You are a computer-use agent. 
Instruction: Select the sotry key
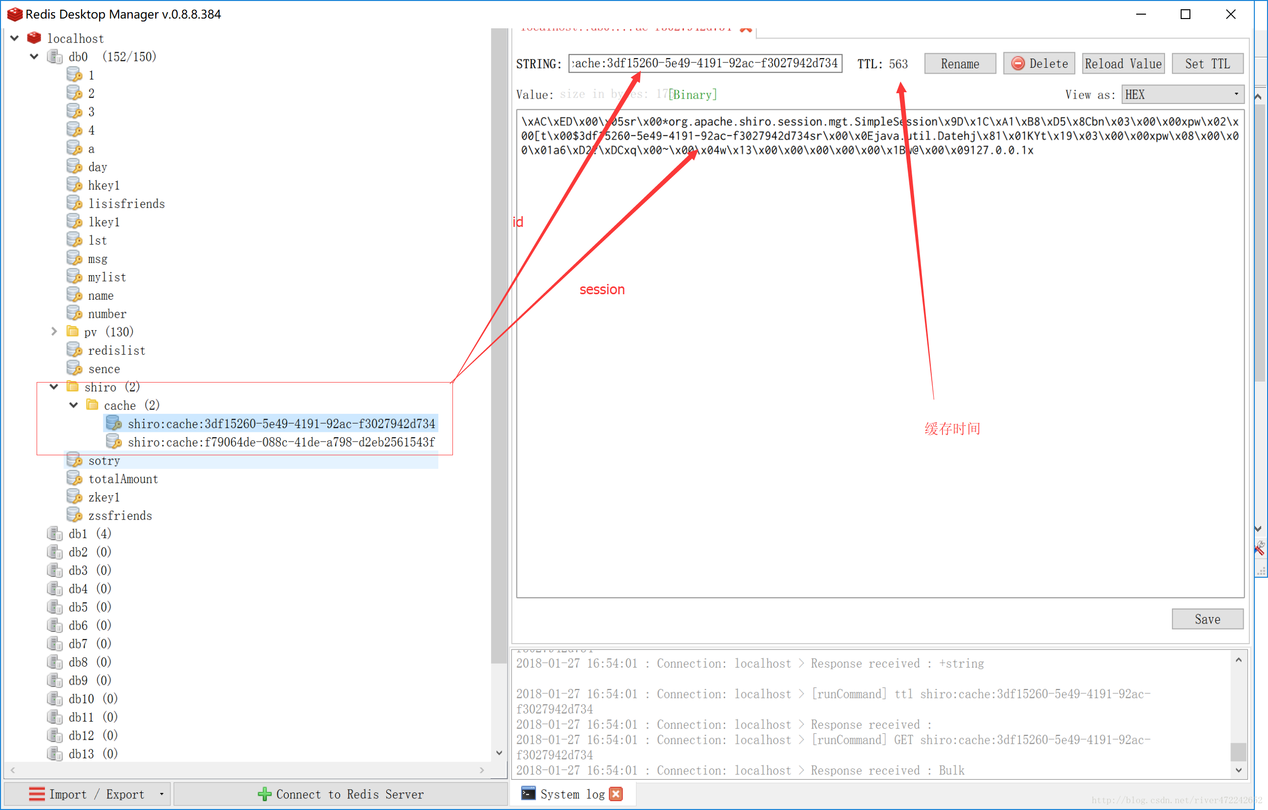coord(104,461)
